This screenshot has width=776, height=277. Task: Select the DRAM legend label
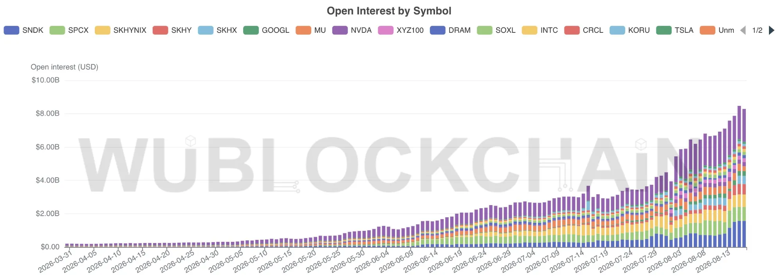pyautogui.click(x=460, y=30)
